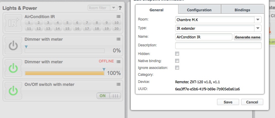Send IR code 15

[x=67, y=29]
